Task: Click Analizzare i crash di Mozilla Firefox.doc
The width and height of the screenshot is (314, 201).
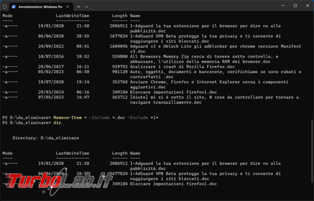Action: coord(183,67)
